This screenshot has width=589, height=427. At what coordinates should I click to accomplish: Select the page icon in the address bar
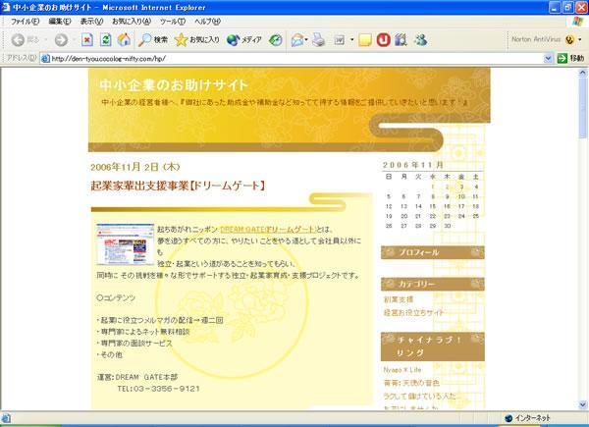click(x=45, y=58)
